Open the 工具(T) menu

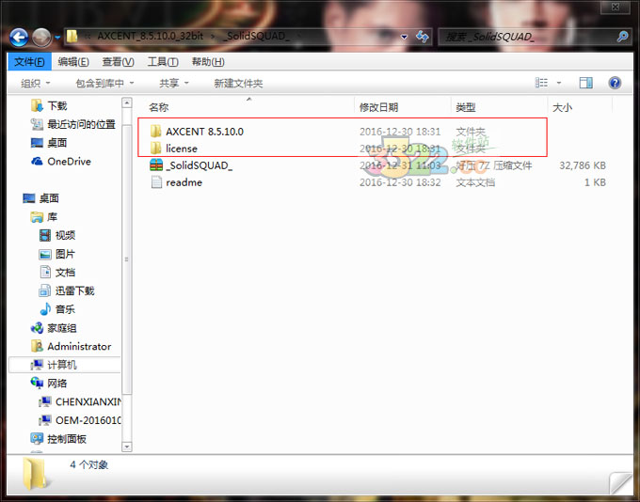[x=163, y=62]
